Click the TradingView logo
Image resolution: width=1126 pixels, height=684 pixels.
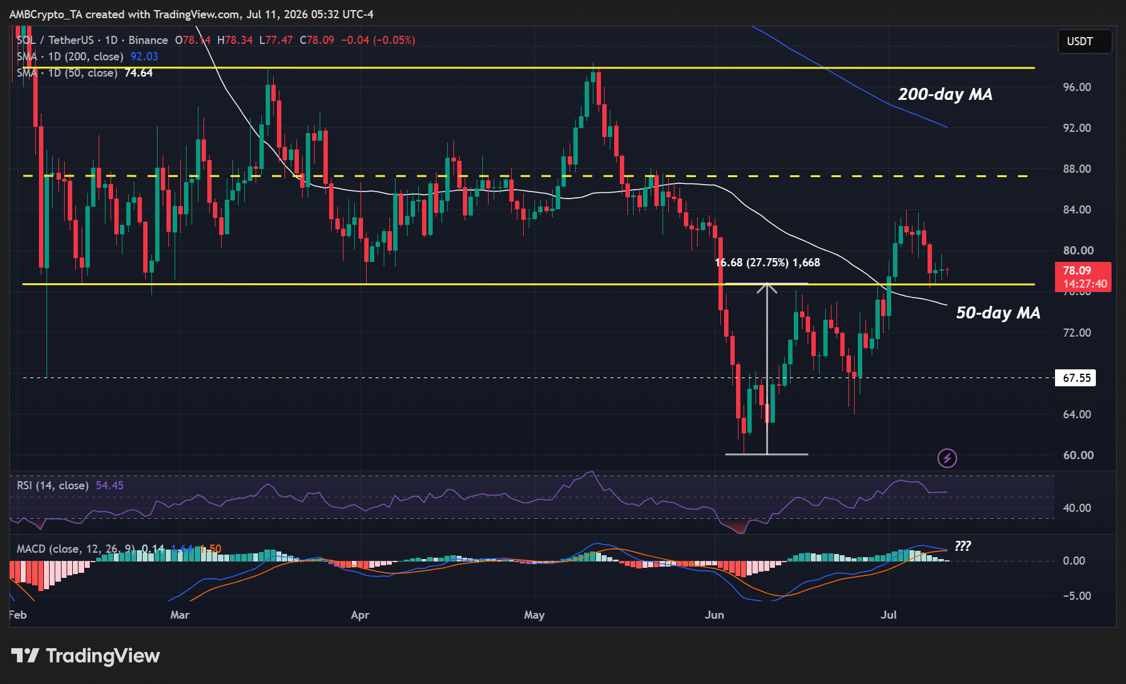click(85, 656)
